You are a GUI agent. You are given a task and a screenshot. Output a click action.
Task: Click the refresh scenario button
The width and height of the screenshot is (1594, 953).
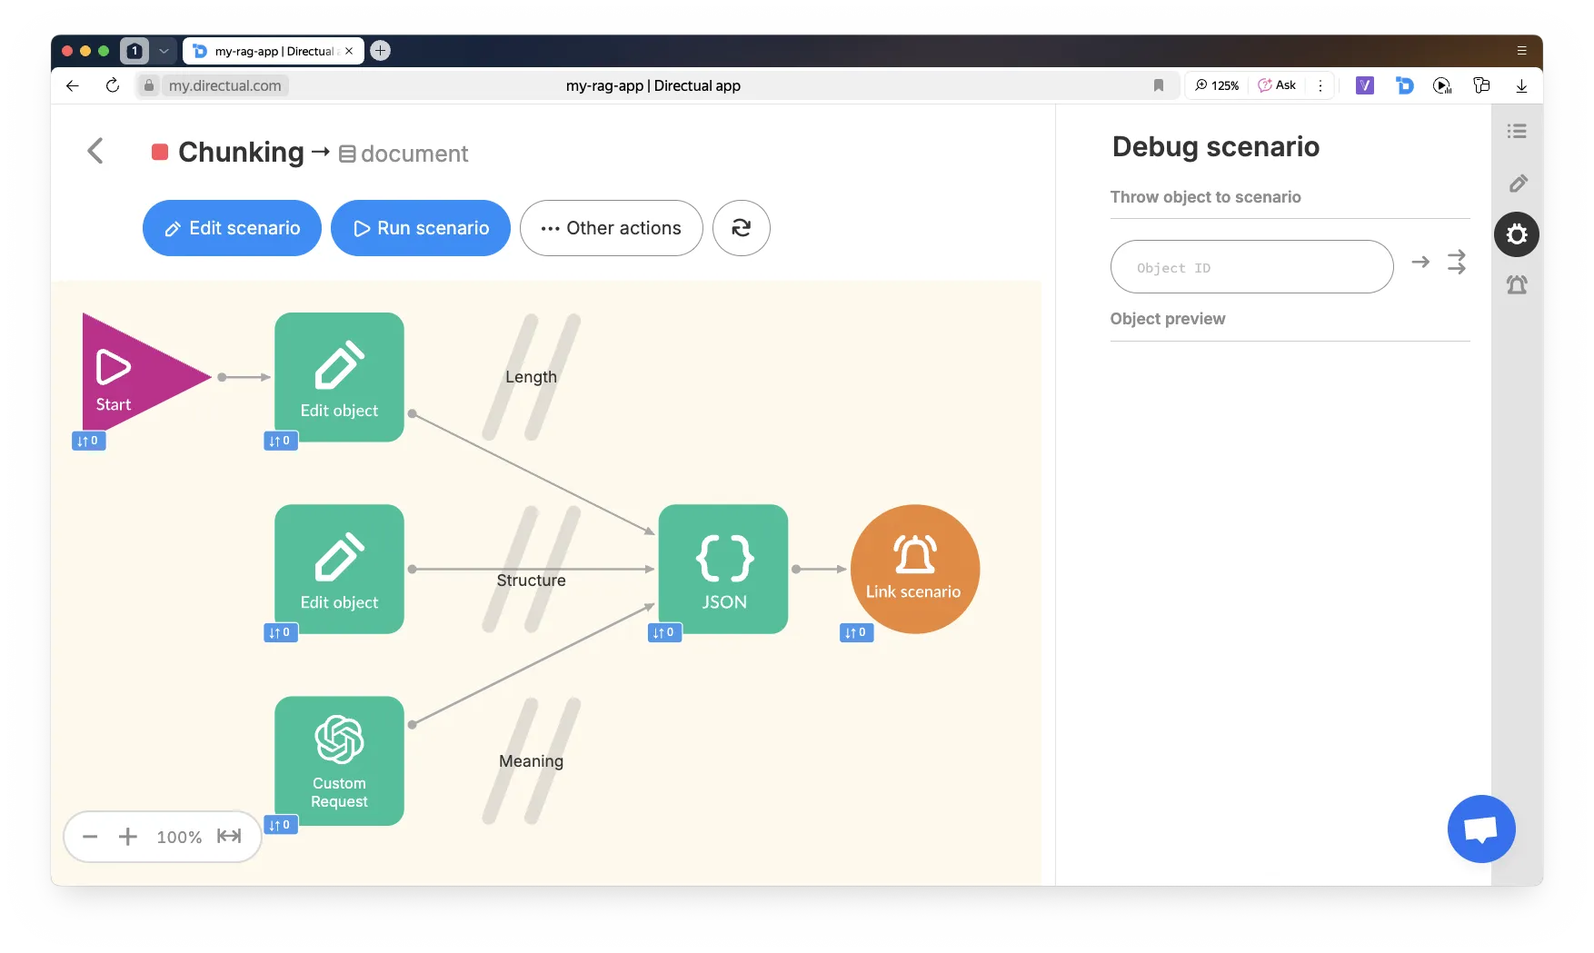click(741, 228)
